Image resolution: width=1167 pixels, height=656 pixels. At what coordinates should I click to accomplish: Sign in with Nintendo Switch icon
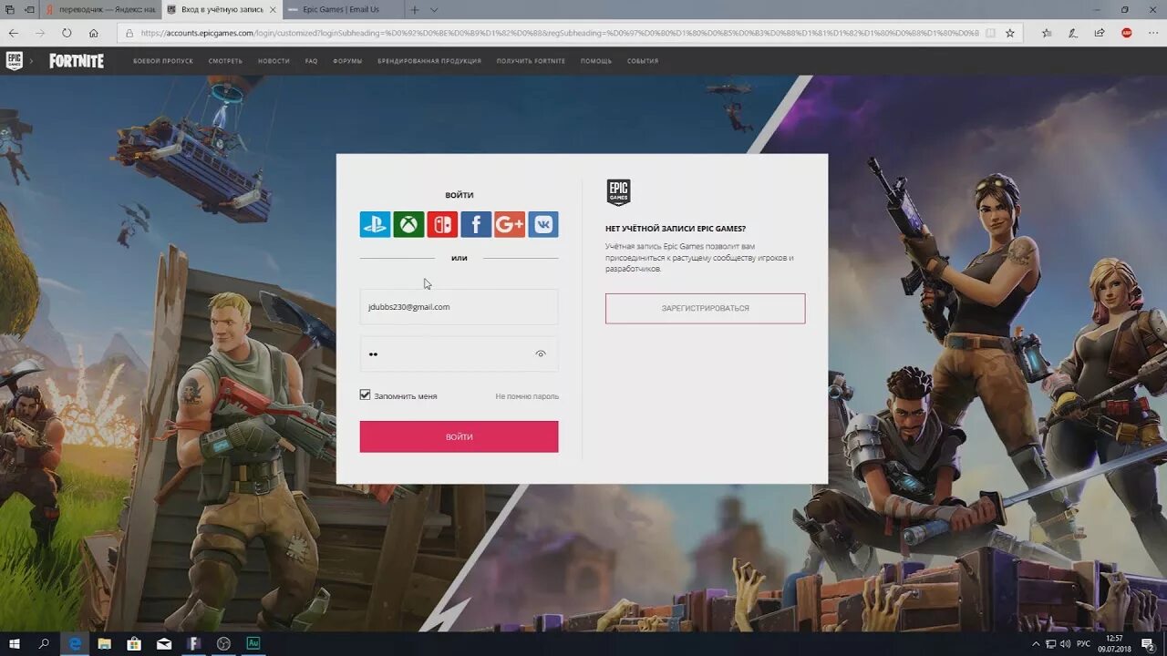442,224
